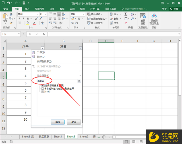
Task: Switch to the 开发工具 ribbon tab
Action: (95, 9)
